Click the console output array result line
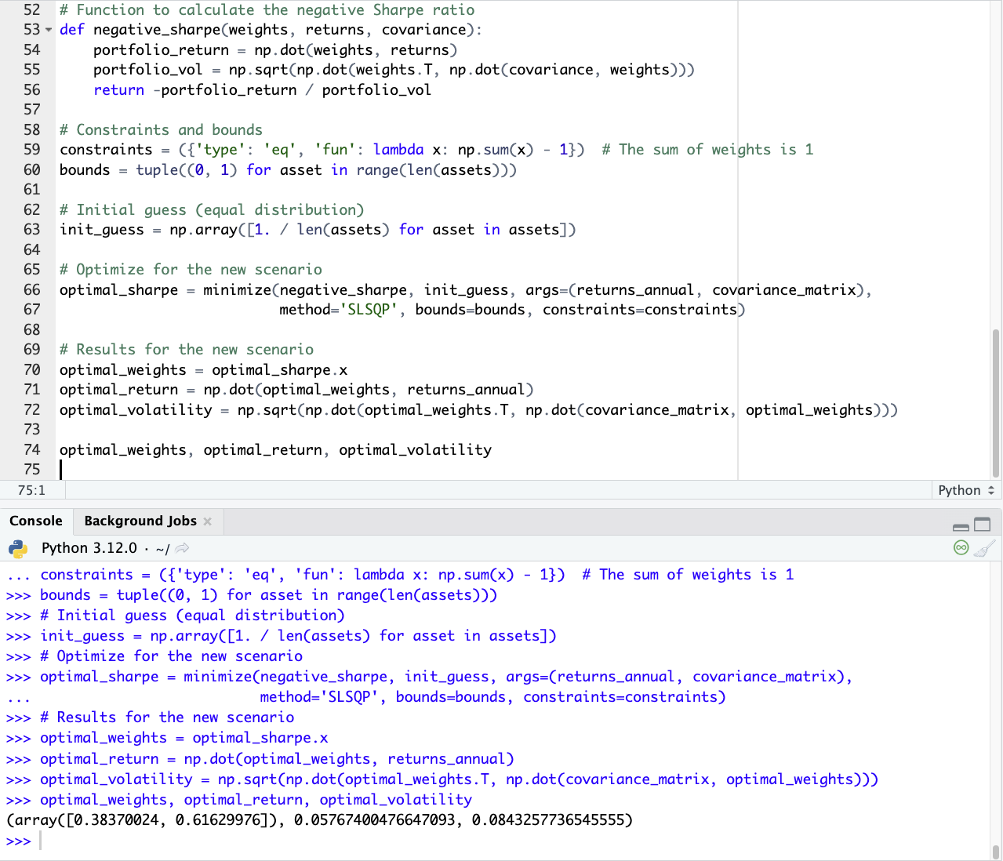Viewport: 1003px width, 861px height. 319,820
